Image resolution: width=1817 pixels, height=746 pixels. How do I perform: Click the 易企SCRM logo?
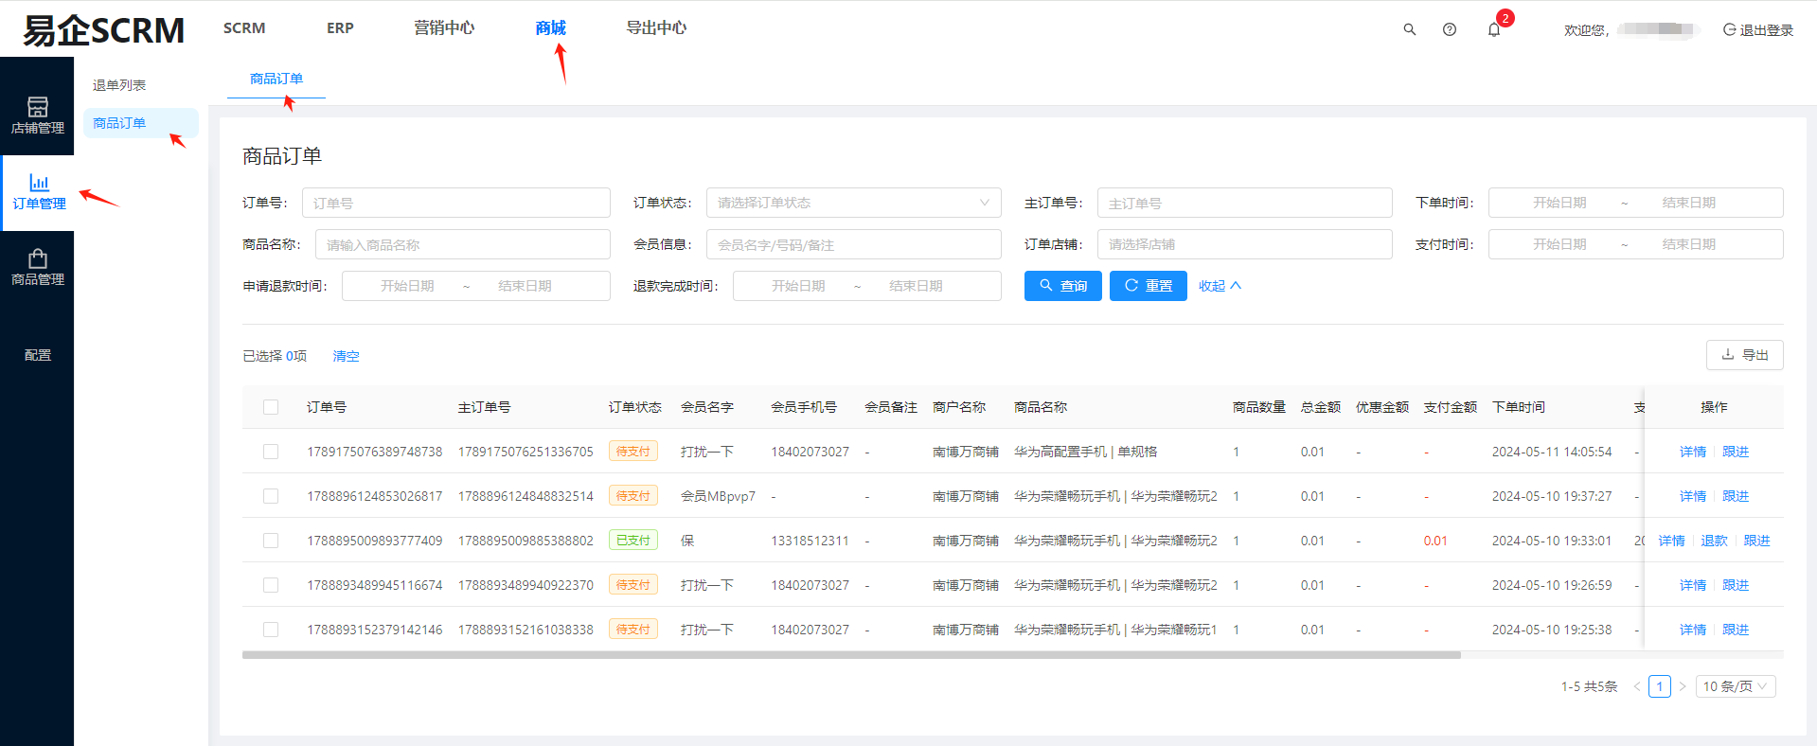coord(103,30)
